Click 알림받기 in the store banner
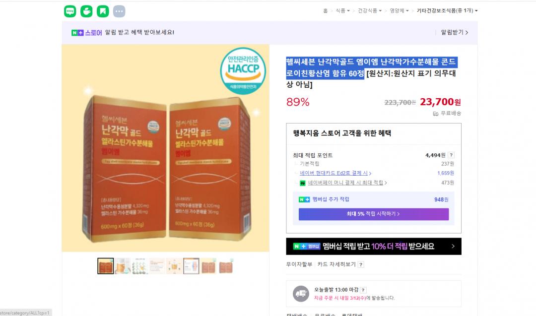The height and width of the screenshot is (316, 536). 454,32
